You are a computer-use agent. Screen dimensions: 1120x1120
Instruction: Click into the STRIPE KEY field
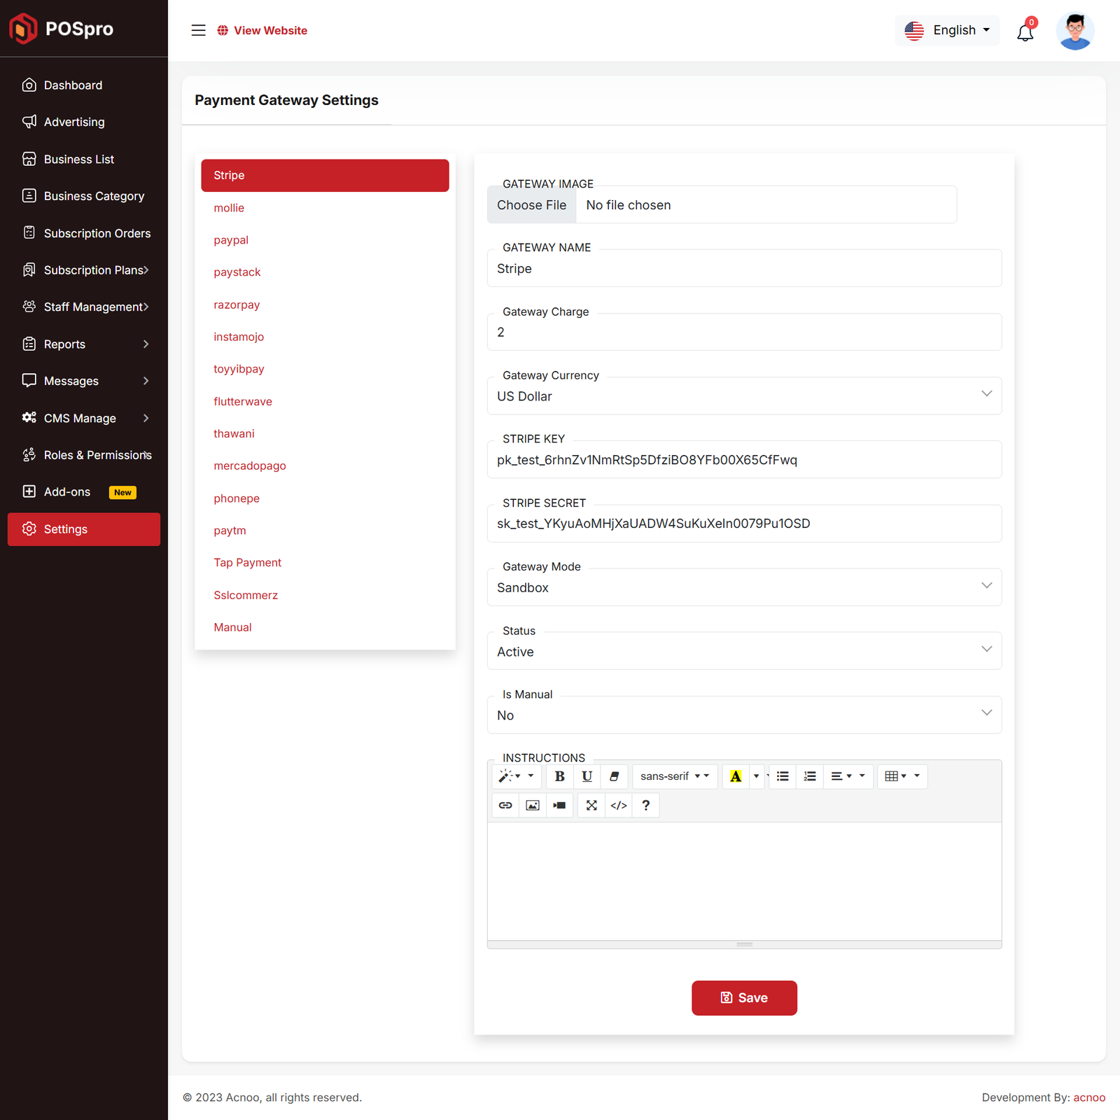[x=743, y=460]
